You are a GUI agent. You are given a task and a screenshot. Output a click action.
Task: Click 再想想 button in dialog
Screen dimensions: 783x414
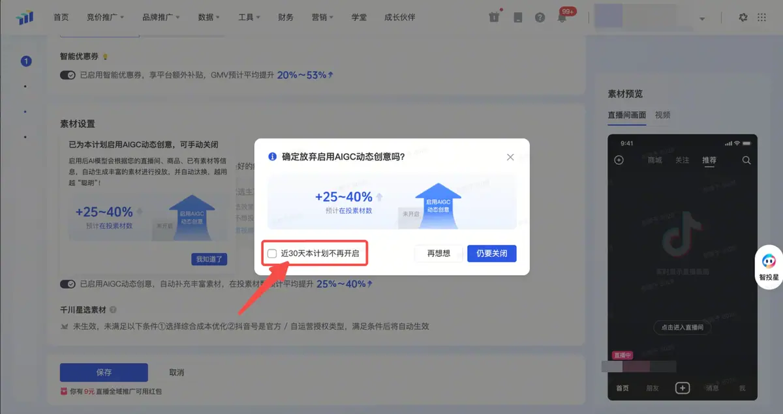(438, 254)
